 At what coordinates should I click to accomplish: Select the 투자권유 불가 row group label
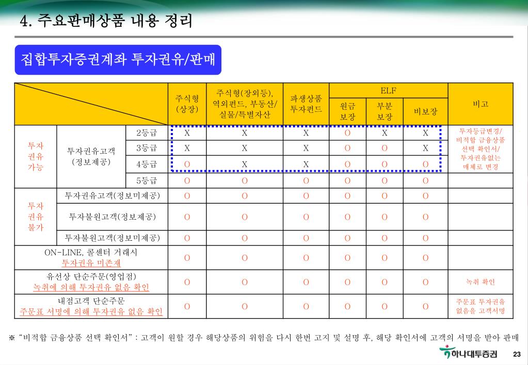pos(36,217)
